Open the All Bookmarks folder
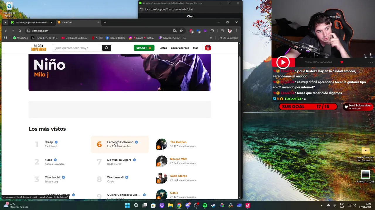375x210 pixels. tap(229, 38)
